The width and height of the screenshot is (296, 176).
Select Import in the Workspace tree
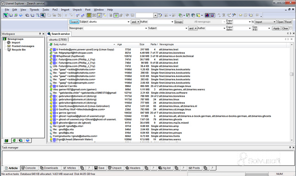tap(16, 43)
